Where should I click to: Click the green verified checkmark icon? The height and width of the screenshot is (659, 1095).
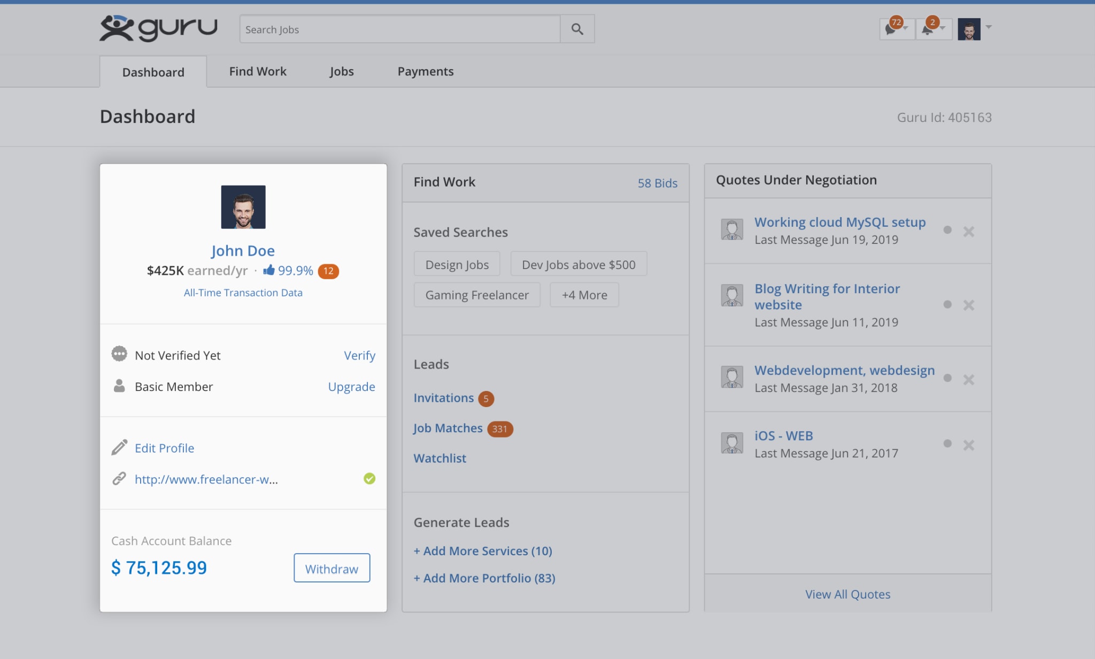tap(369, 478)
